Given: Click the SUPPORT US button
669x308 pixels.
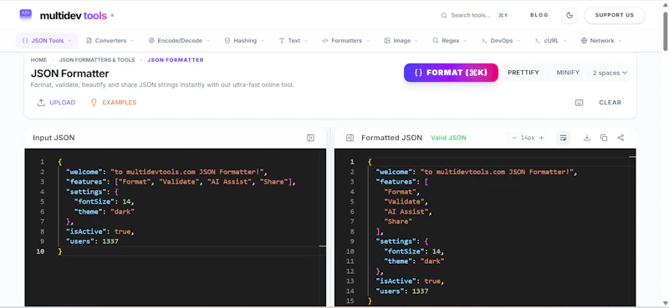Looking at the screenshot, I should [x=615, y=15].
